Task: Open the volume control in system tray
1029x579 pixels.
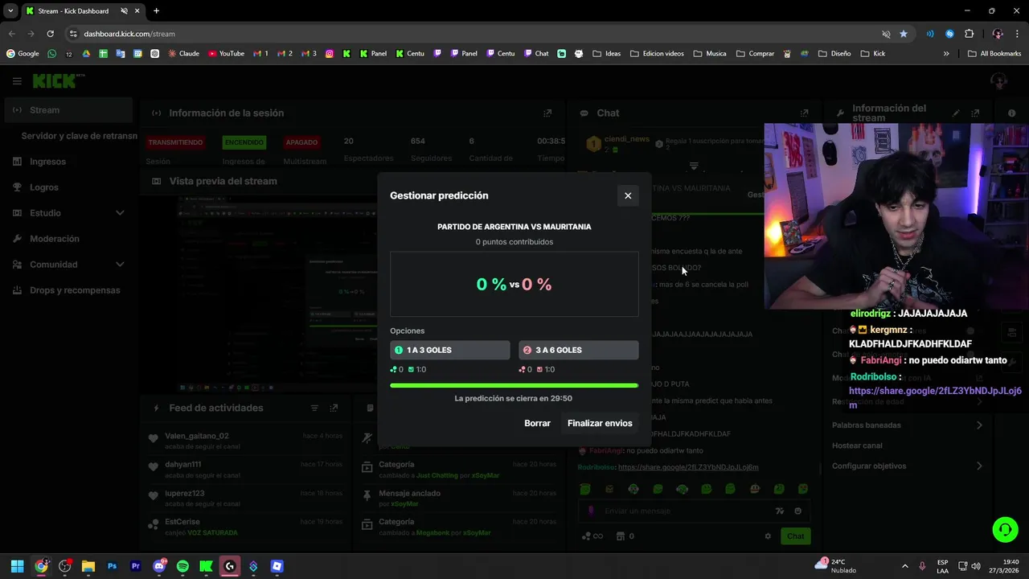Action: pos(976,566)
